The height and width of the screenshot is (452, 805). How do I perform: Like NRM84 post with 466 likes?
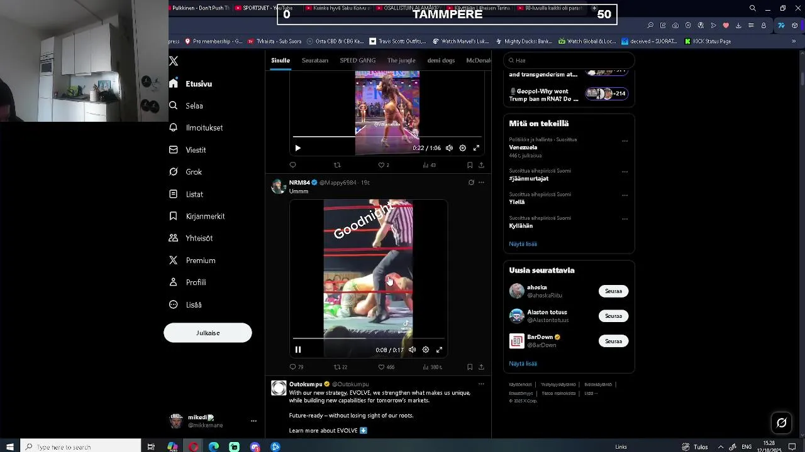pyautogui.click(x=386, y=367)
